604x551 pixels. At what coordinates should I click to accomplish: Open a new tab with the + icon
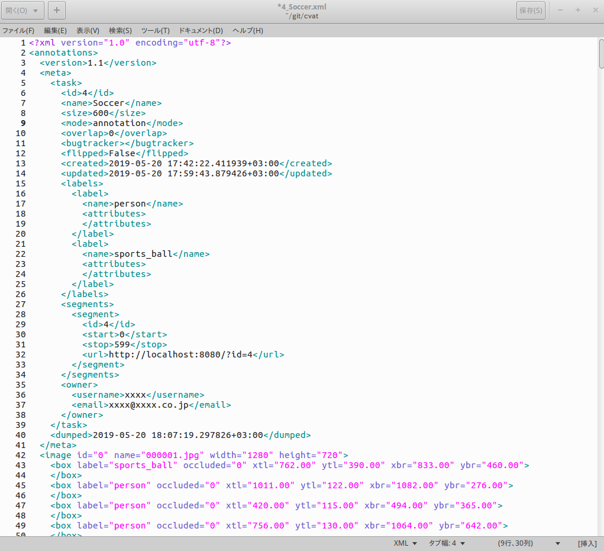(x=56, y=10)
